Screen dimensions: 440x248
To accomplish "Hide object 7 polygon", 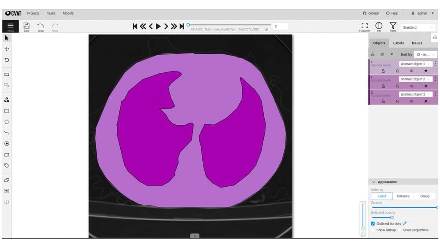I will tap(411, 71).
